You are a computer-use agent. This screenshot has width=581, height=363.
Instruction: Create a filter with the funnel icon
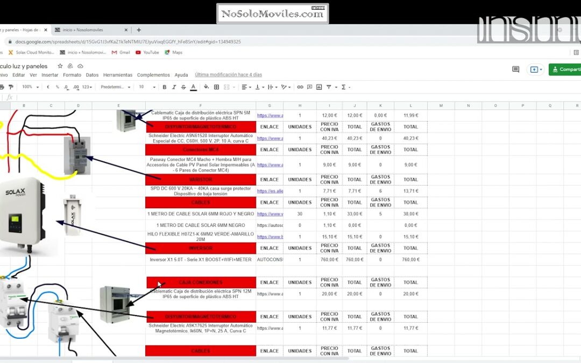coord(329,87)
